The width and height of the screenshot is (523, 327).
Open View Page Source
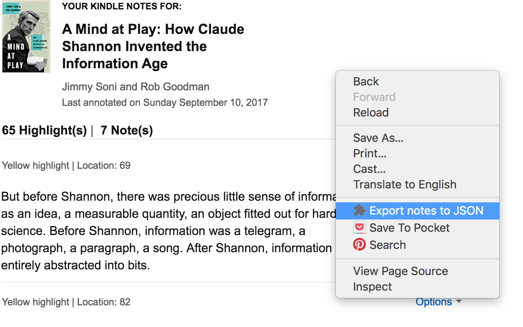(x=400, y=271)
